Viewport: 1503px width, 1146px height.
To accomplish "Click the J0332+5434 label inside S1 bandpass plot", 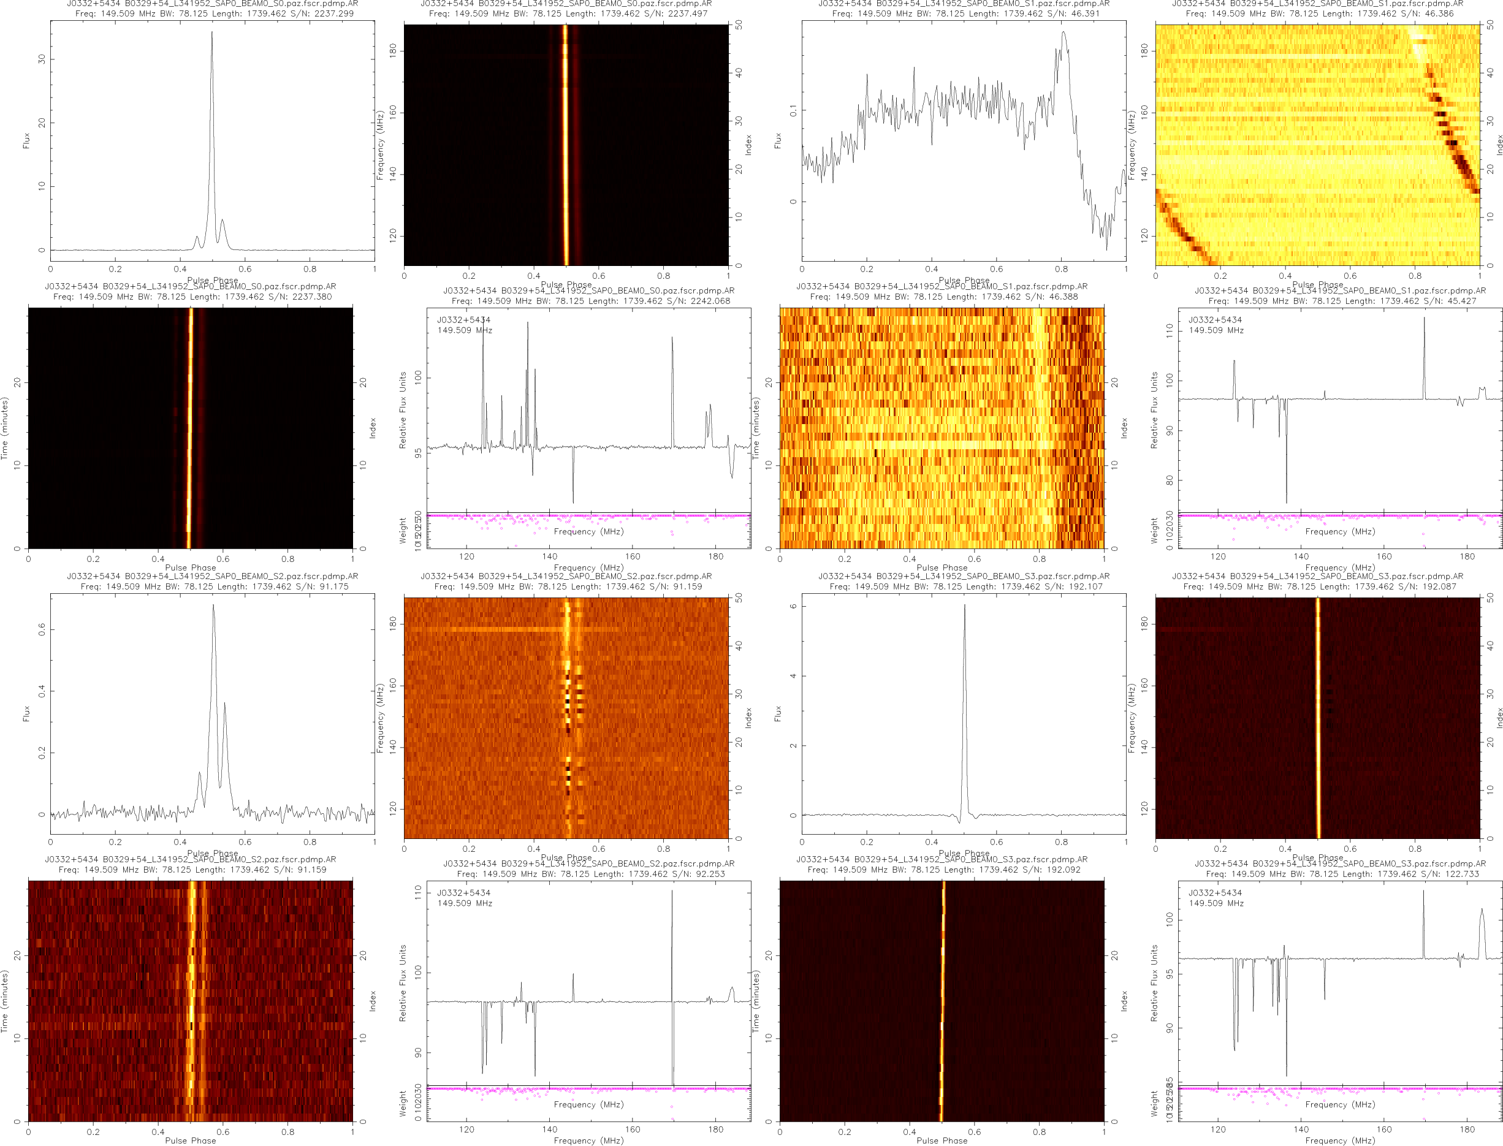I will pyautogui.click(x=1214, y=319).
